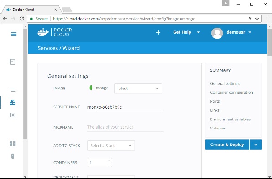Open the Services icon in the sidebar

(x=13, y=103)
